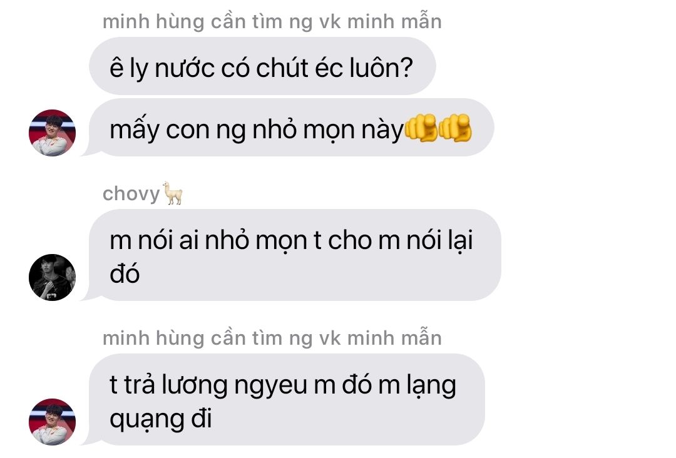676x458 pixels.
Task: Click the word "nước" in the first message
Action: tap(184, 68)
